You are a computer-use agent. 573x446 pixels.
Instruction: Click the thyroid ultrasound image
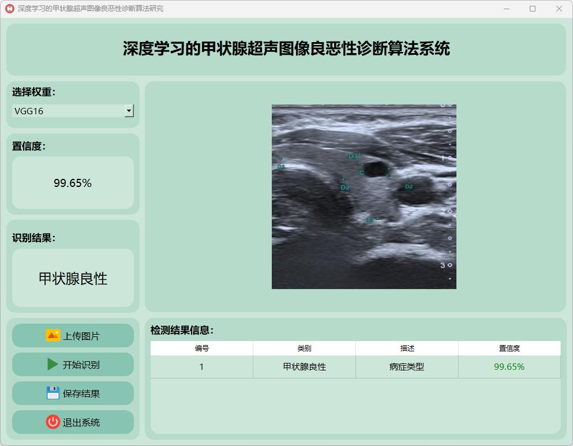[364, 196]
